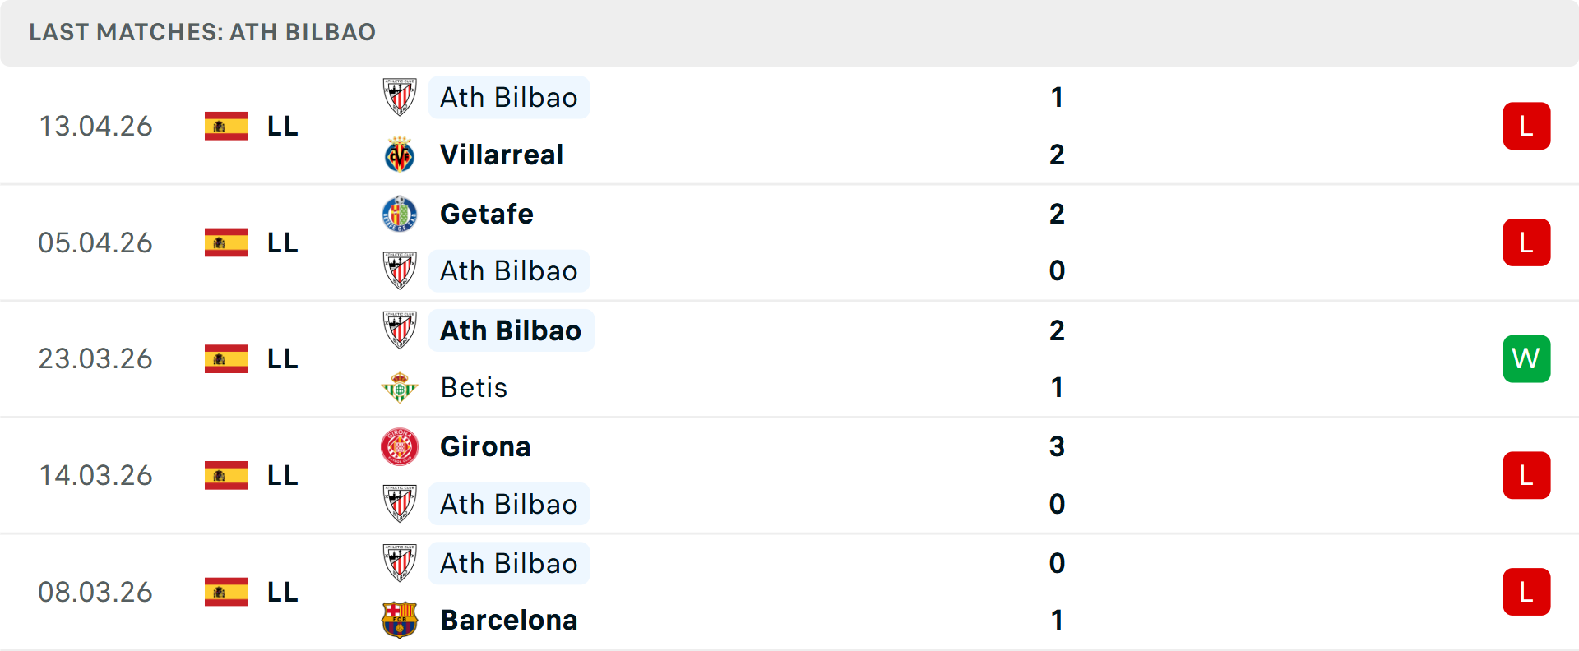Select the Villarreal club badge
This screenshot has width=1579, height=651.
[401, 155]
